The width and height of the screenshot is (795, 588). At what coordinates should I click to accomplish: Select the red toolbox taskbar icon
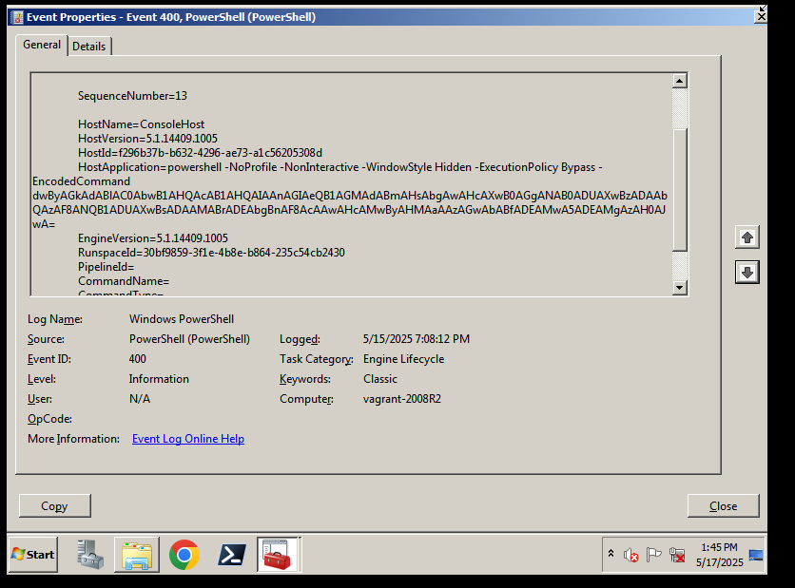pos(278,555)
